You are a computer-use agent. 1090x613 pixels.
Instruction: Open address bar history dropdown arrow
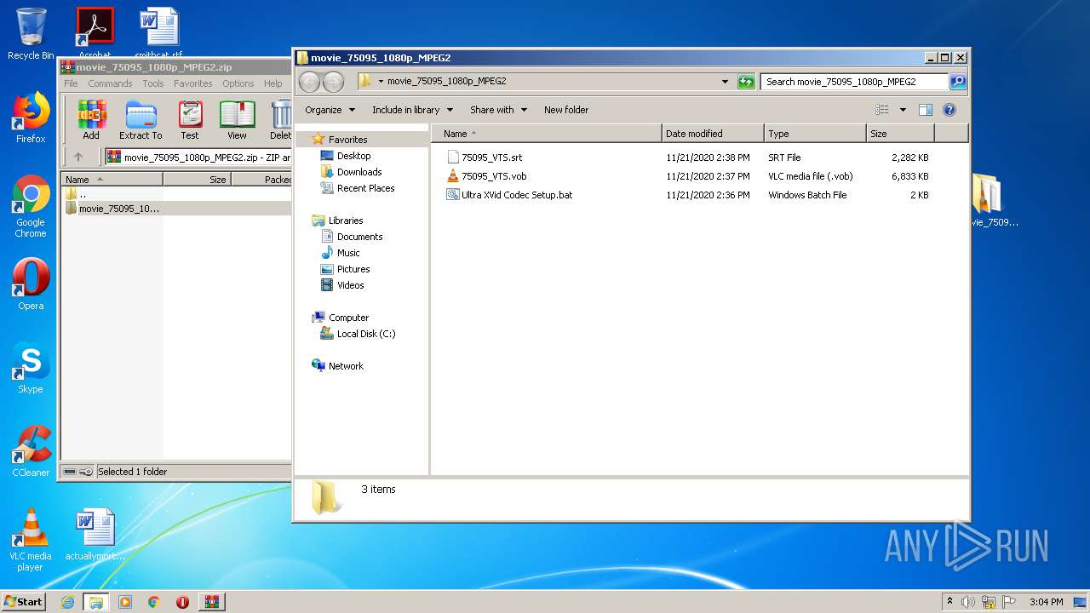(x=725, y=82)
